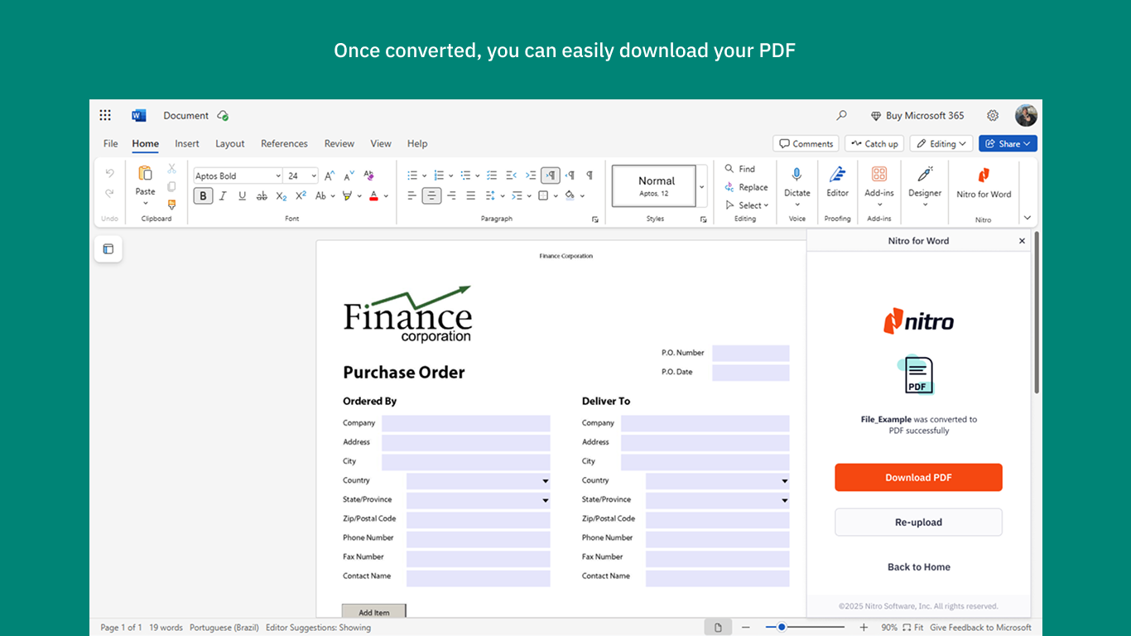Open the font size dropdown
The height and width of the screenshot is (636, 1131).
[314, 176]
